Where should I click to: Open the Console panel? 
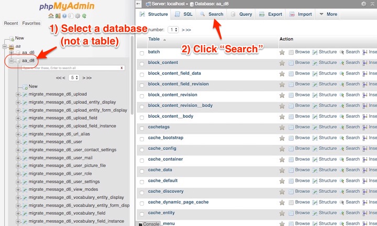tap(149, 223)
